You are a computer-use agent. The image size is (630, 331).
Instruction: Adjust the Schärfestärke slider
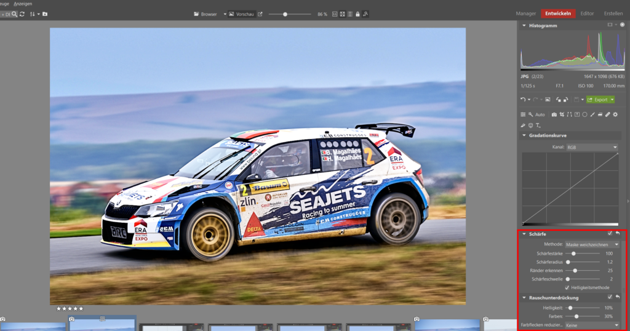tap(583, 253)
